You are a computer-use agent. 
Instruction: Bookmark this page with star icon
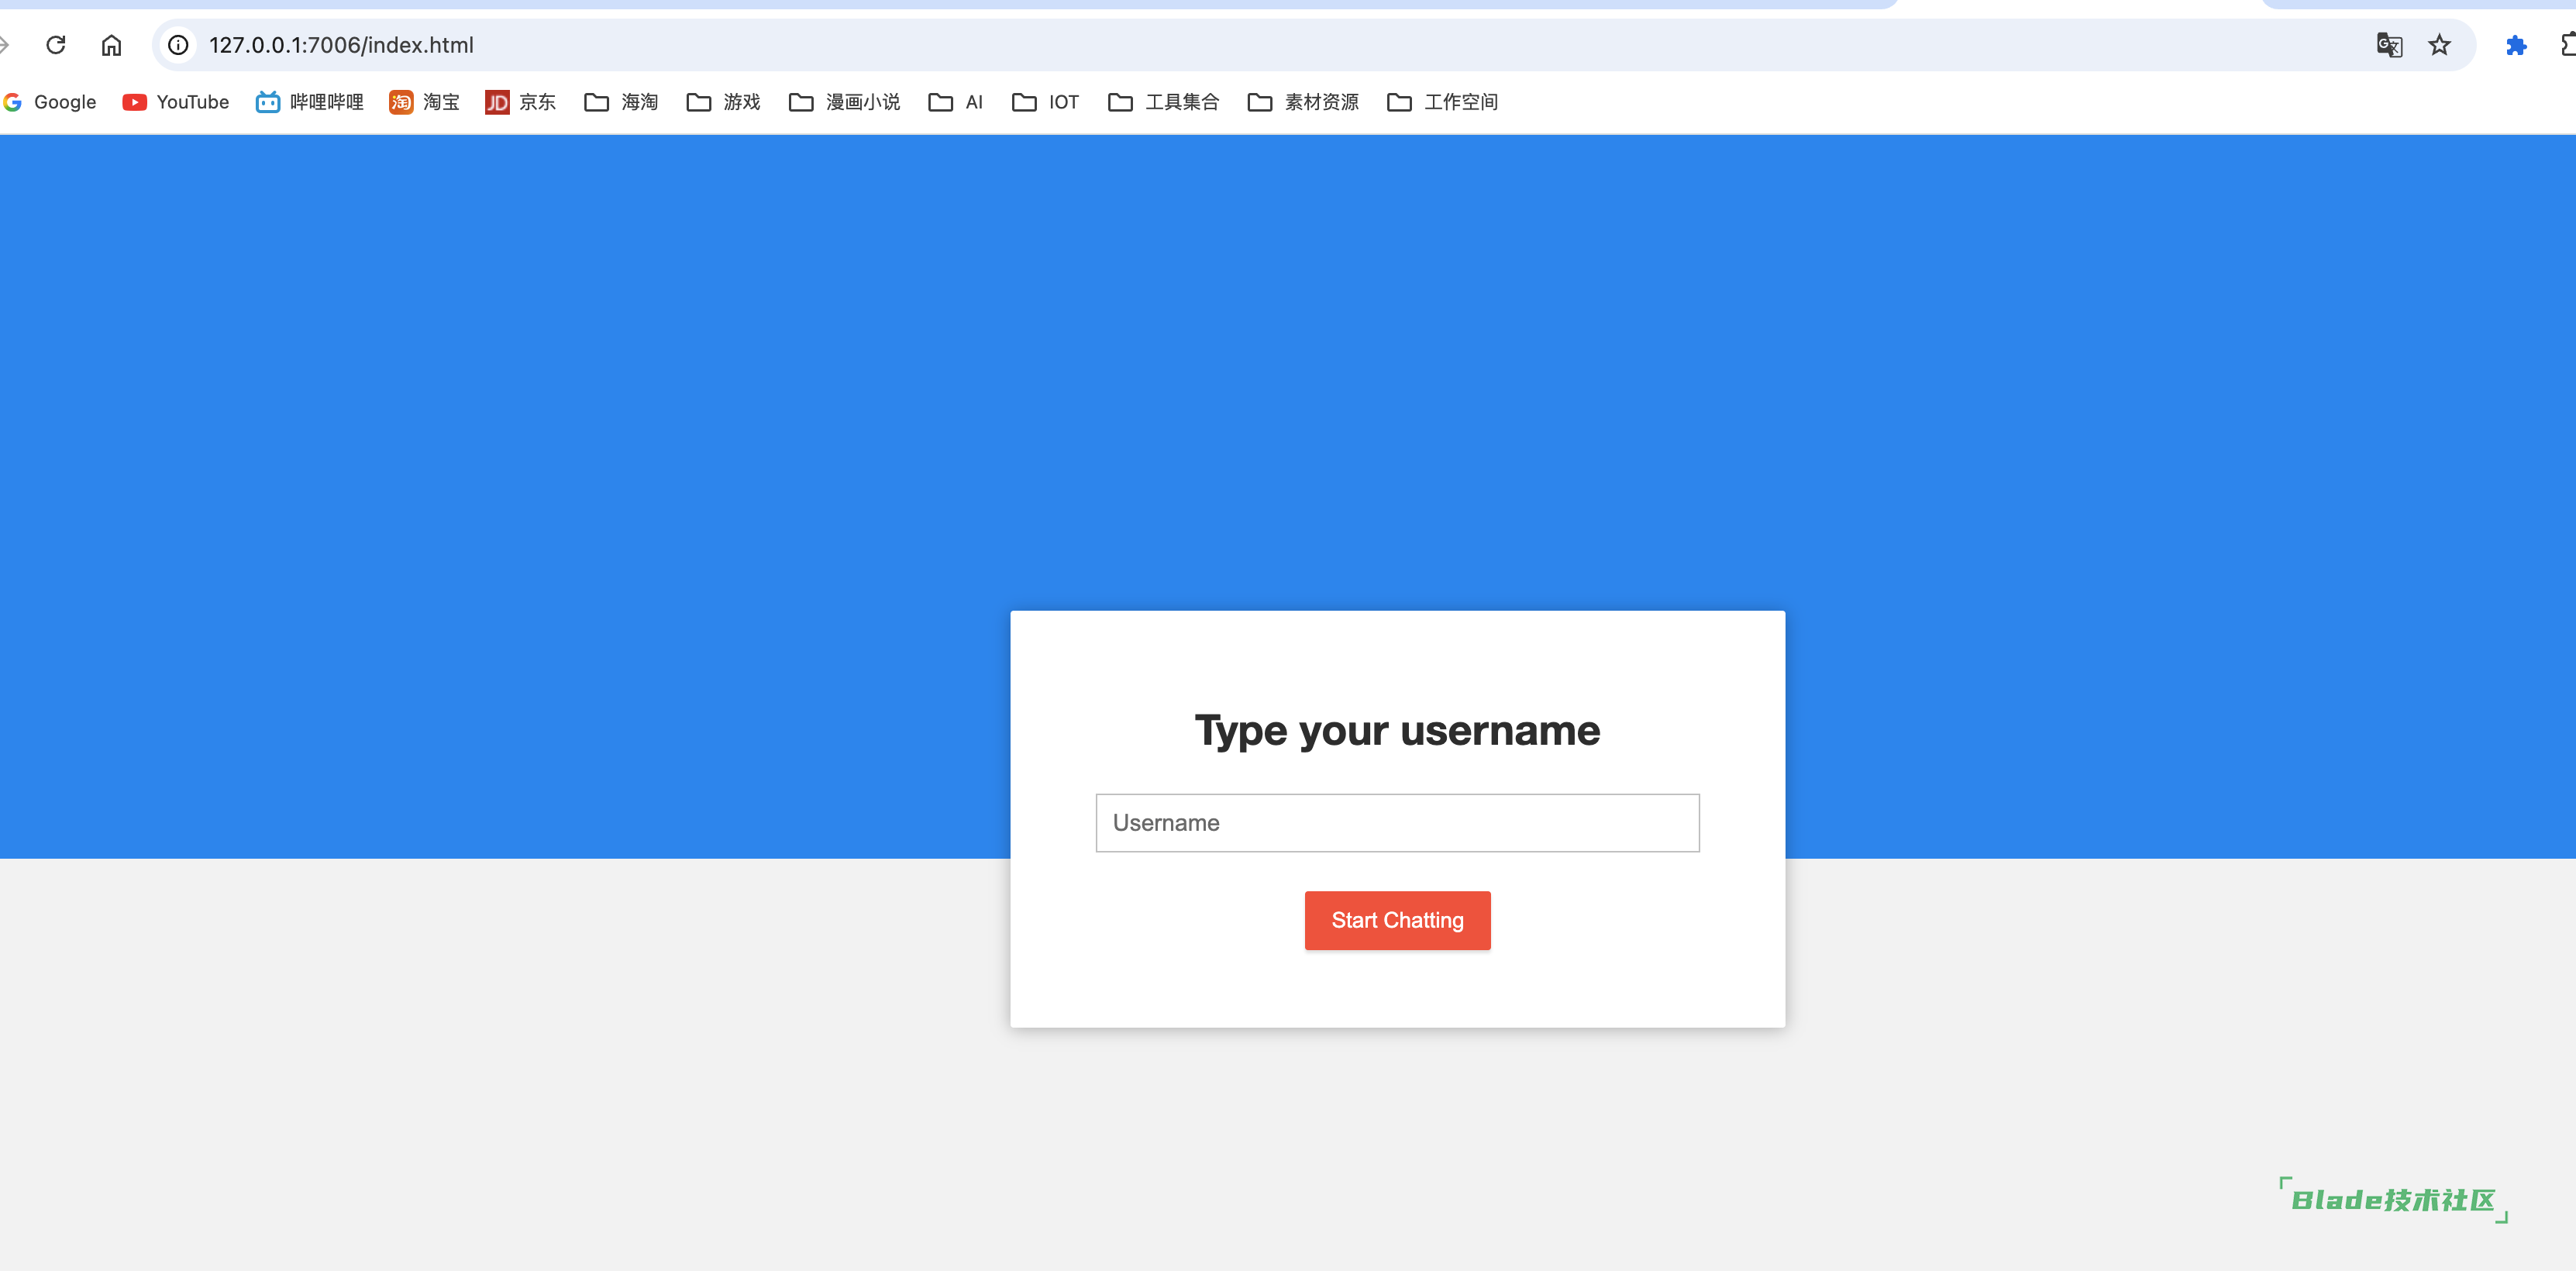pyautogui.click(x=2439, y=45)
